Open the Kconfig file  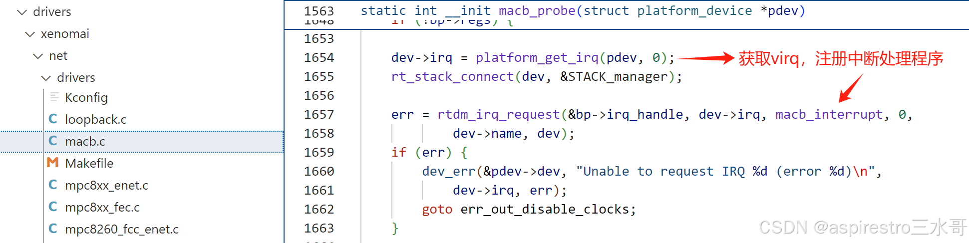[x=86, y=97]
